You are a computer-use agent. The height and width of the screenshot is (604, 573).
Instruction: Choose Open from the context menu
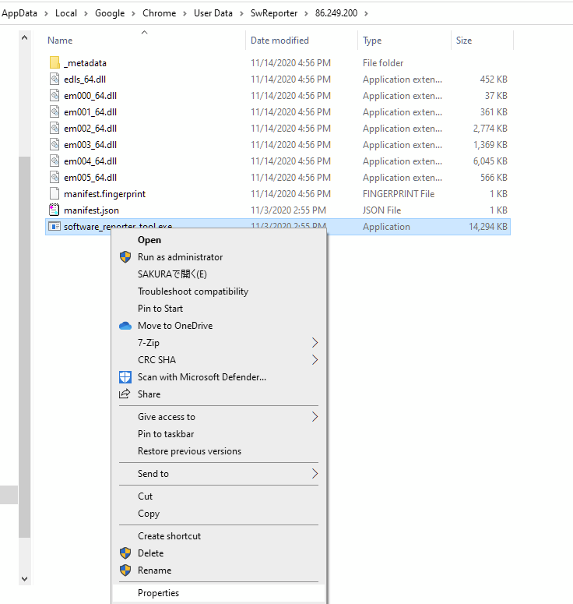[219, 240]
